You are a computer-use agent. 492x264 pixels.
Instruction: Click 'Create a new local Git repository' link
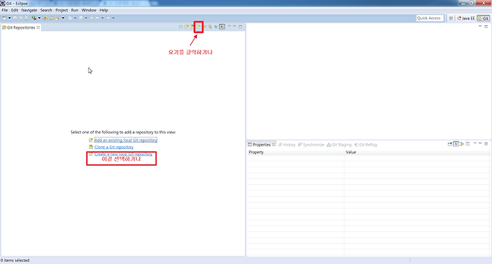[x=123, y=154]
